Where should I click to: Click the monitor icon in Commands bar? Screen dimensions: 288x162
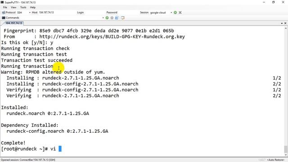click(x=123, y=18)
